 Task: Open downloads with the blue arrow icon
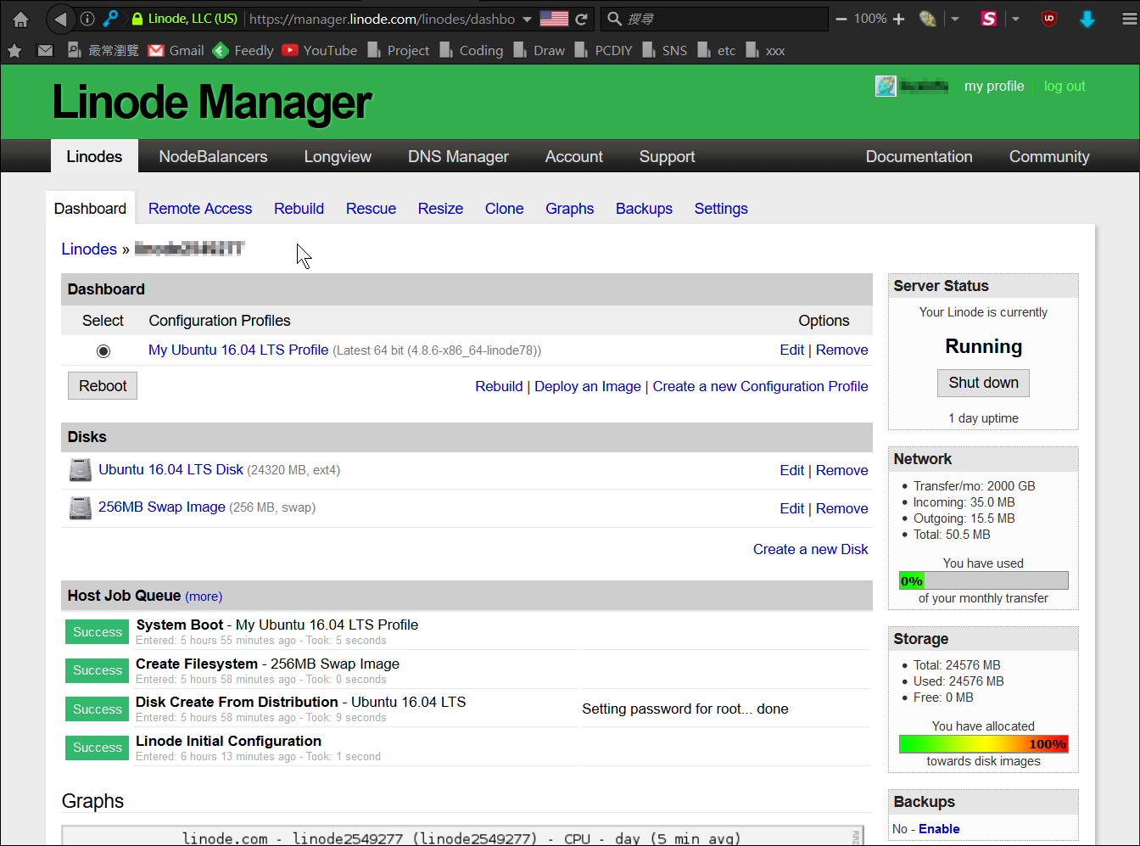click(x=1087, y=19)
